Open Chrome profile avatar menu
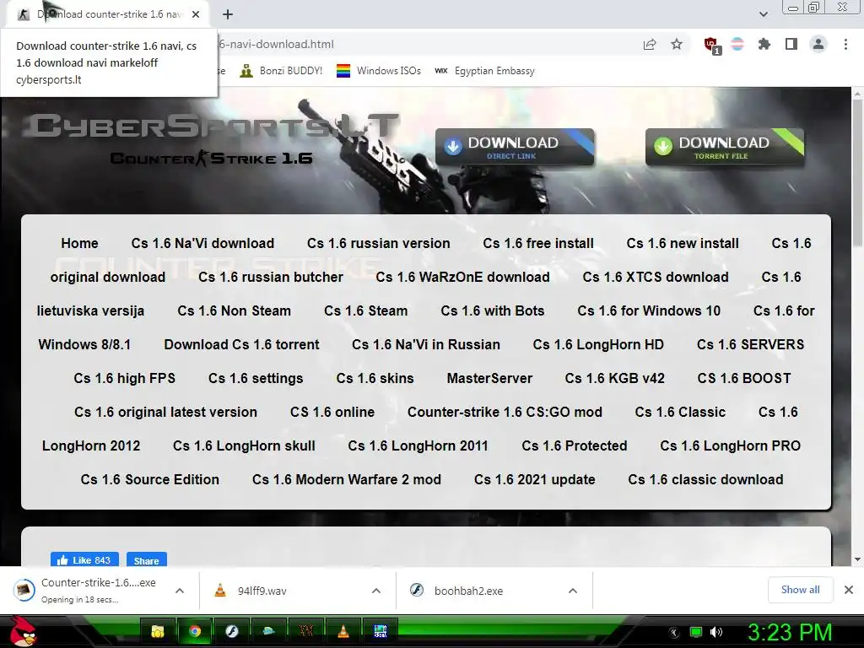 (818, 44)
